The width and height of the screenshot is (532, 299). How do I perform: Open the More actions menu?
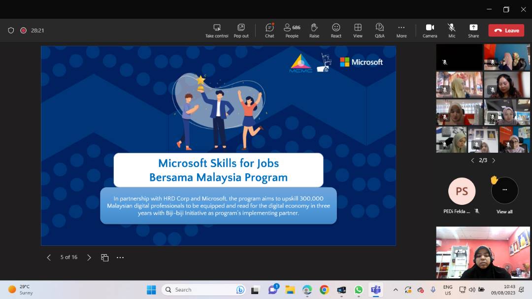[401, 31]
